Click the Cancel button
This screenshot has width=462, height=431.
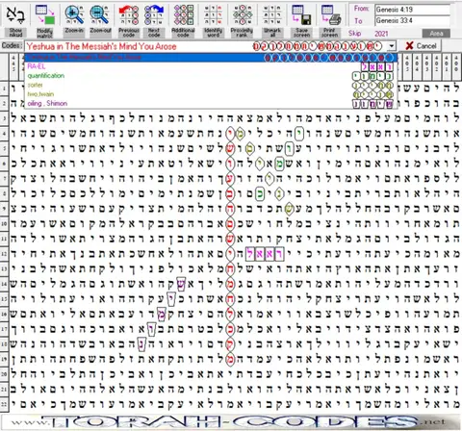[x=421, y=46]
